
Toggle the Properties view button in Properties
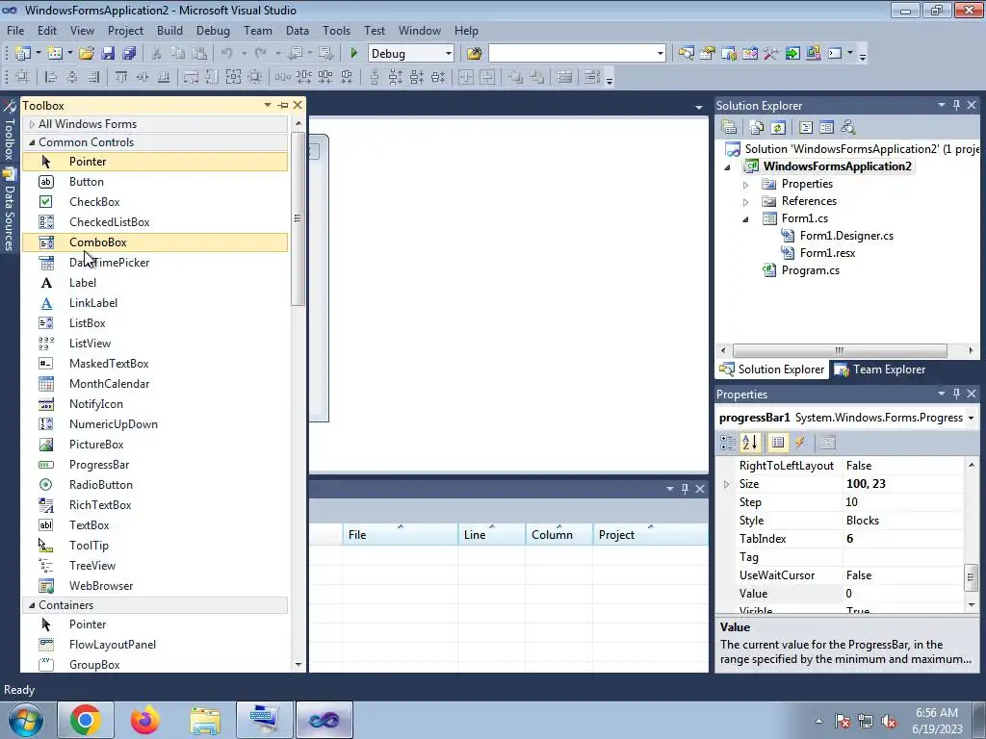coord(778,443)
